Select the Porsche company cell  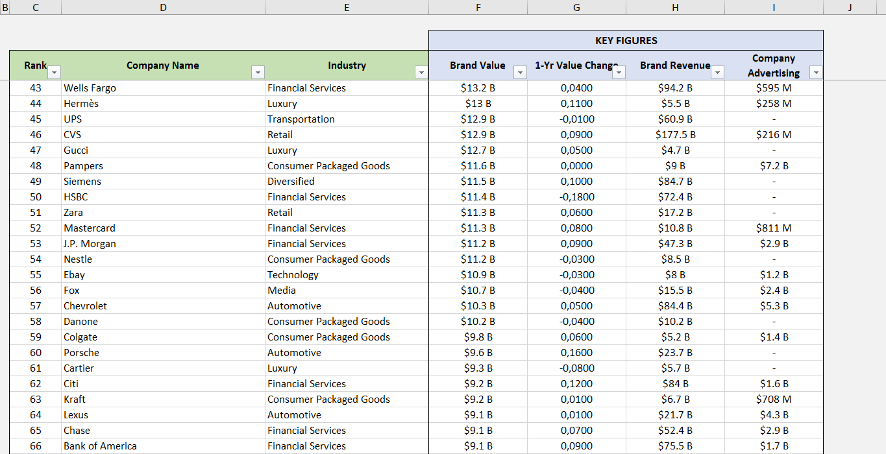[x=163, y=353]
